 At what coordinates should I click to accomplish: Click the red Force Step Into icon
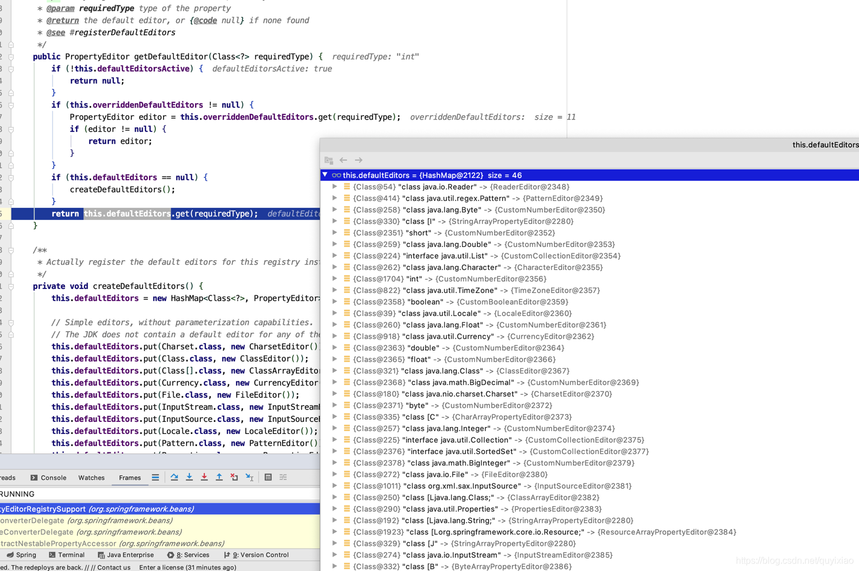(x=204, y=477)
